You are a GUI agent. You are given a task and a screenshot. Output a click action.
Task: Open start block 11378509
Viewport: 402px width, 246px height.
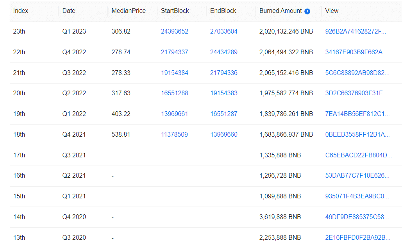point(174,135)
